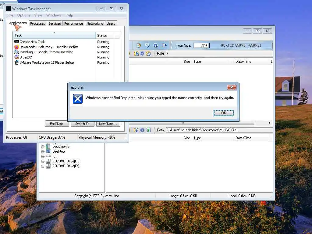
Task: Click the blue gear icon in the image pane toolbar
Action: [x=142, y=54]
